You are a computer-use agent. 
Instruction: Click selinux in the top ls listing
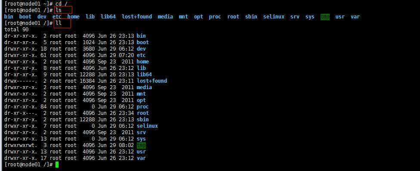[x=274, y=17]
